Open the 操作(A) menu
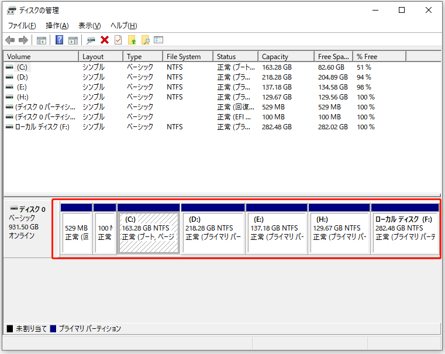445x354 pixels. tap(57, 26)
